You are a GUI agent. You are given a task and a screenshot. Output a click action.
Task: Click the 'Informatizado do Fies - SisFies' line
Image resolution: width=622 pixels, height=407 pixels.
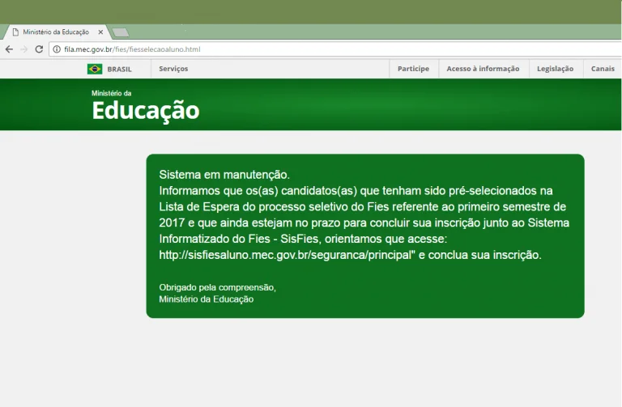pos(303,239)
